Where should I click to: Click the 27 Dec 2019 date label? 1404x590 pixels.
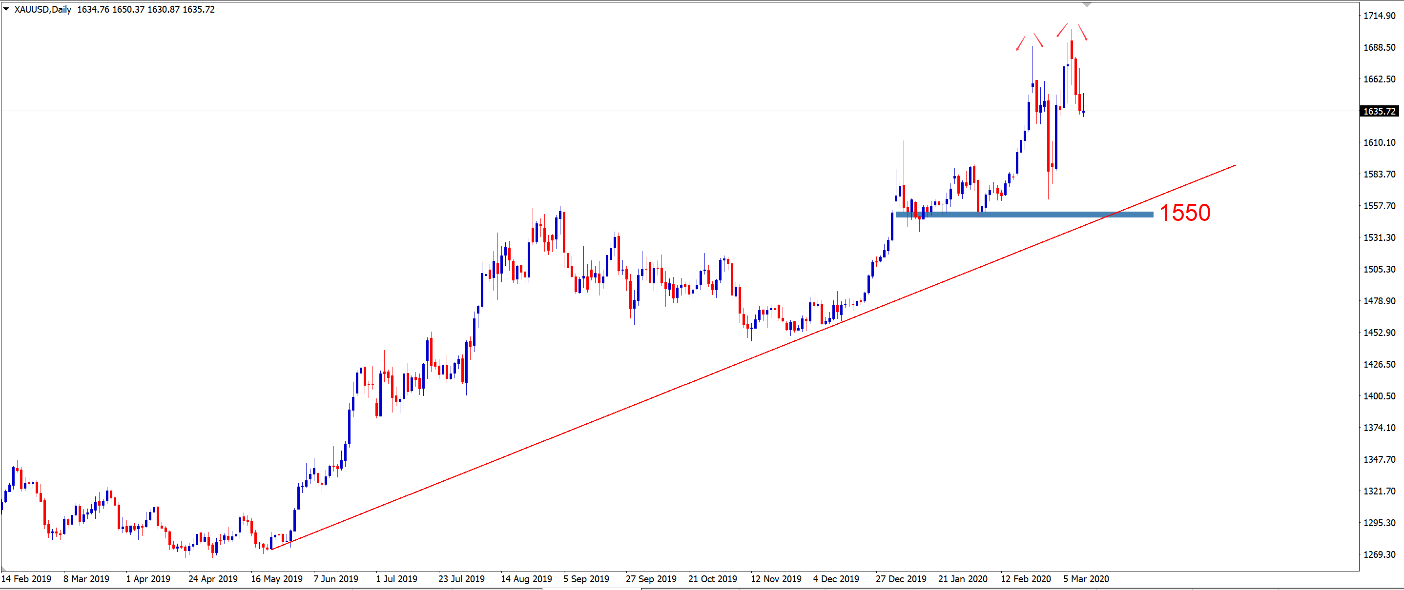click(x=901, y=579)
